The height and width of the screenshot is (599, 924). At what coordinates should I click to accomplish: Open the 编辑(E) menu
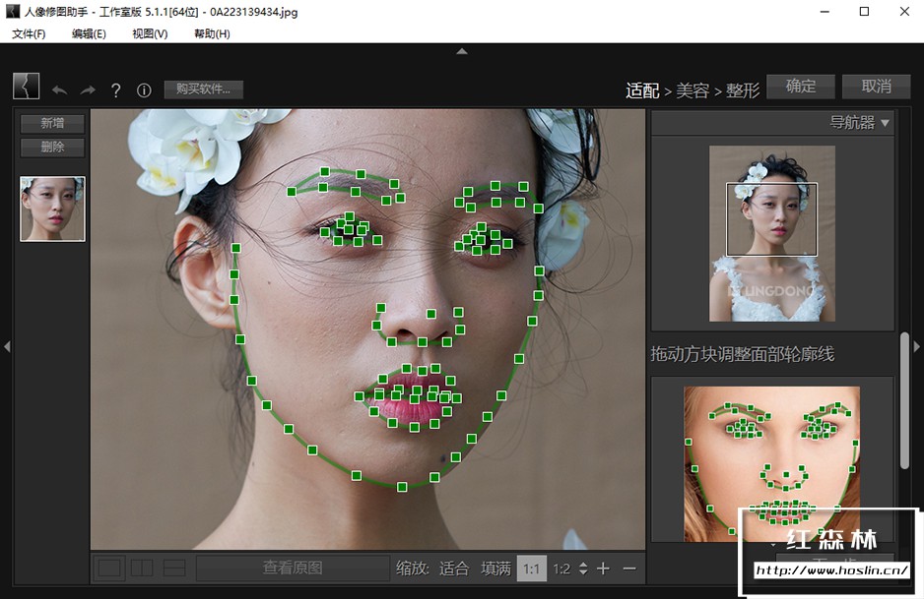click(89, 33)
